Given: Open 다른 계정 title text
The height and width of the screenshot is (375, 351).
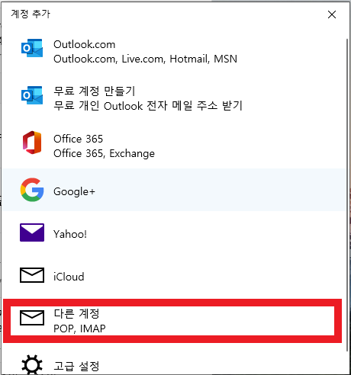Looking at the screenshot, I should [76, 313].
